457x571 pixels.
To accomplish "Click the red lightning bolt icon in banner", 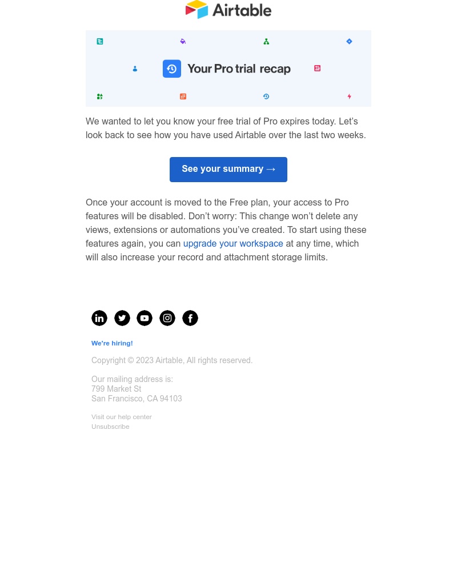I will [x=349, y=96].
